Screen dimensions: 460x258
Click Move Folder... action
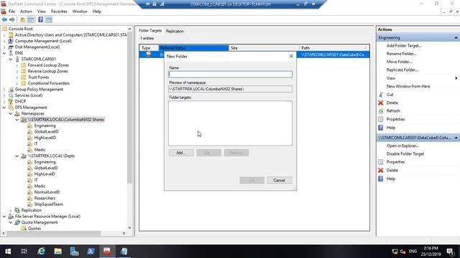pyautogui.click(x=400, y=62)
